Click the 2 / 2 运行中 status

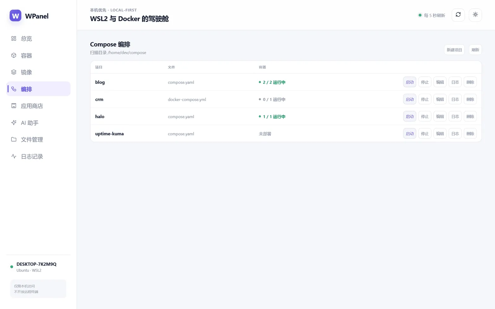click(x=272, y=82)
